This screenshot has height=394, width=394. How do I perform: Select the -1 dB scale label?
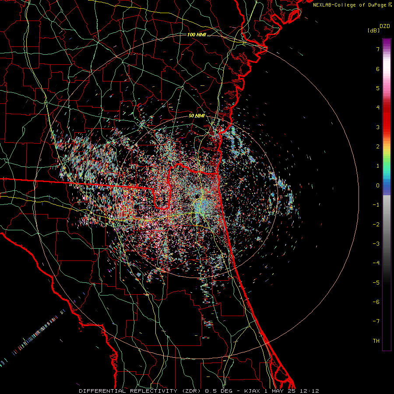[x=376, y=205]
